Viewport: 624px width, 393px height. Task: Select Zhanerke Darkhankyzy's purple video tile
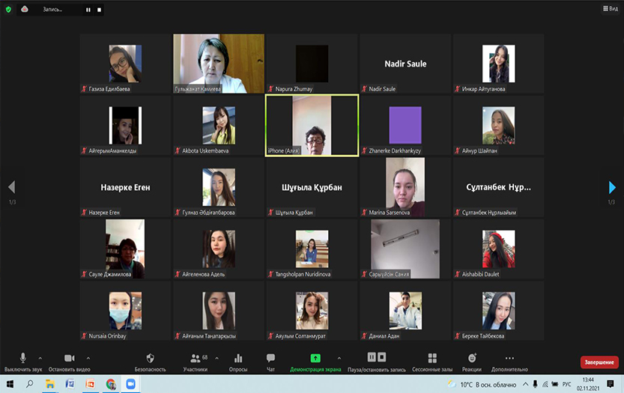click(x=405, y=125)
